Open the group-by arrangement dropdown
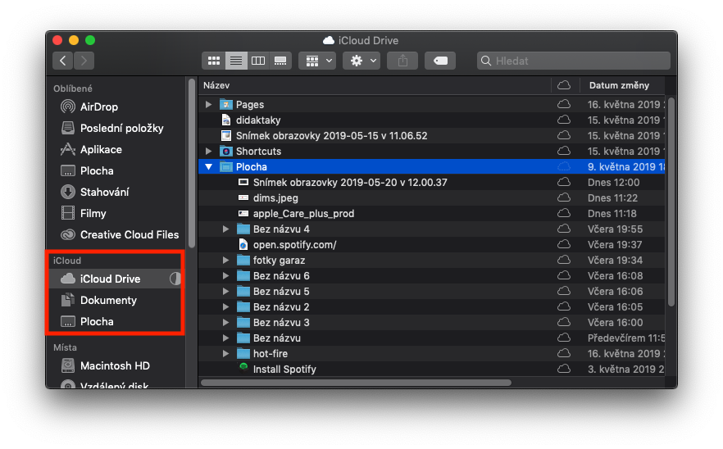Screen dimensions: 723x449 317,61
